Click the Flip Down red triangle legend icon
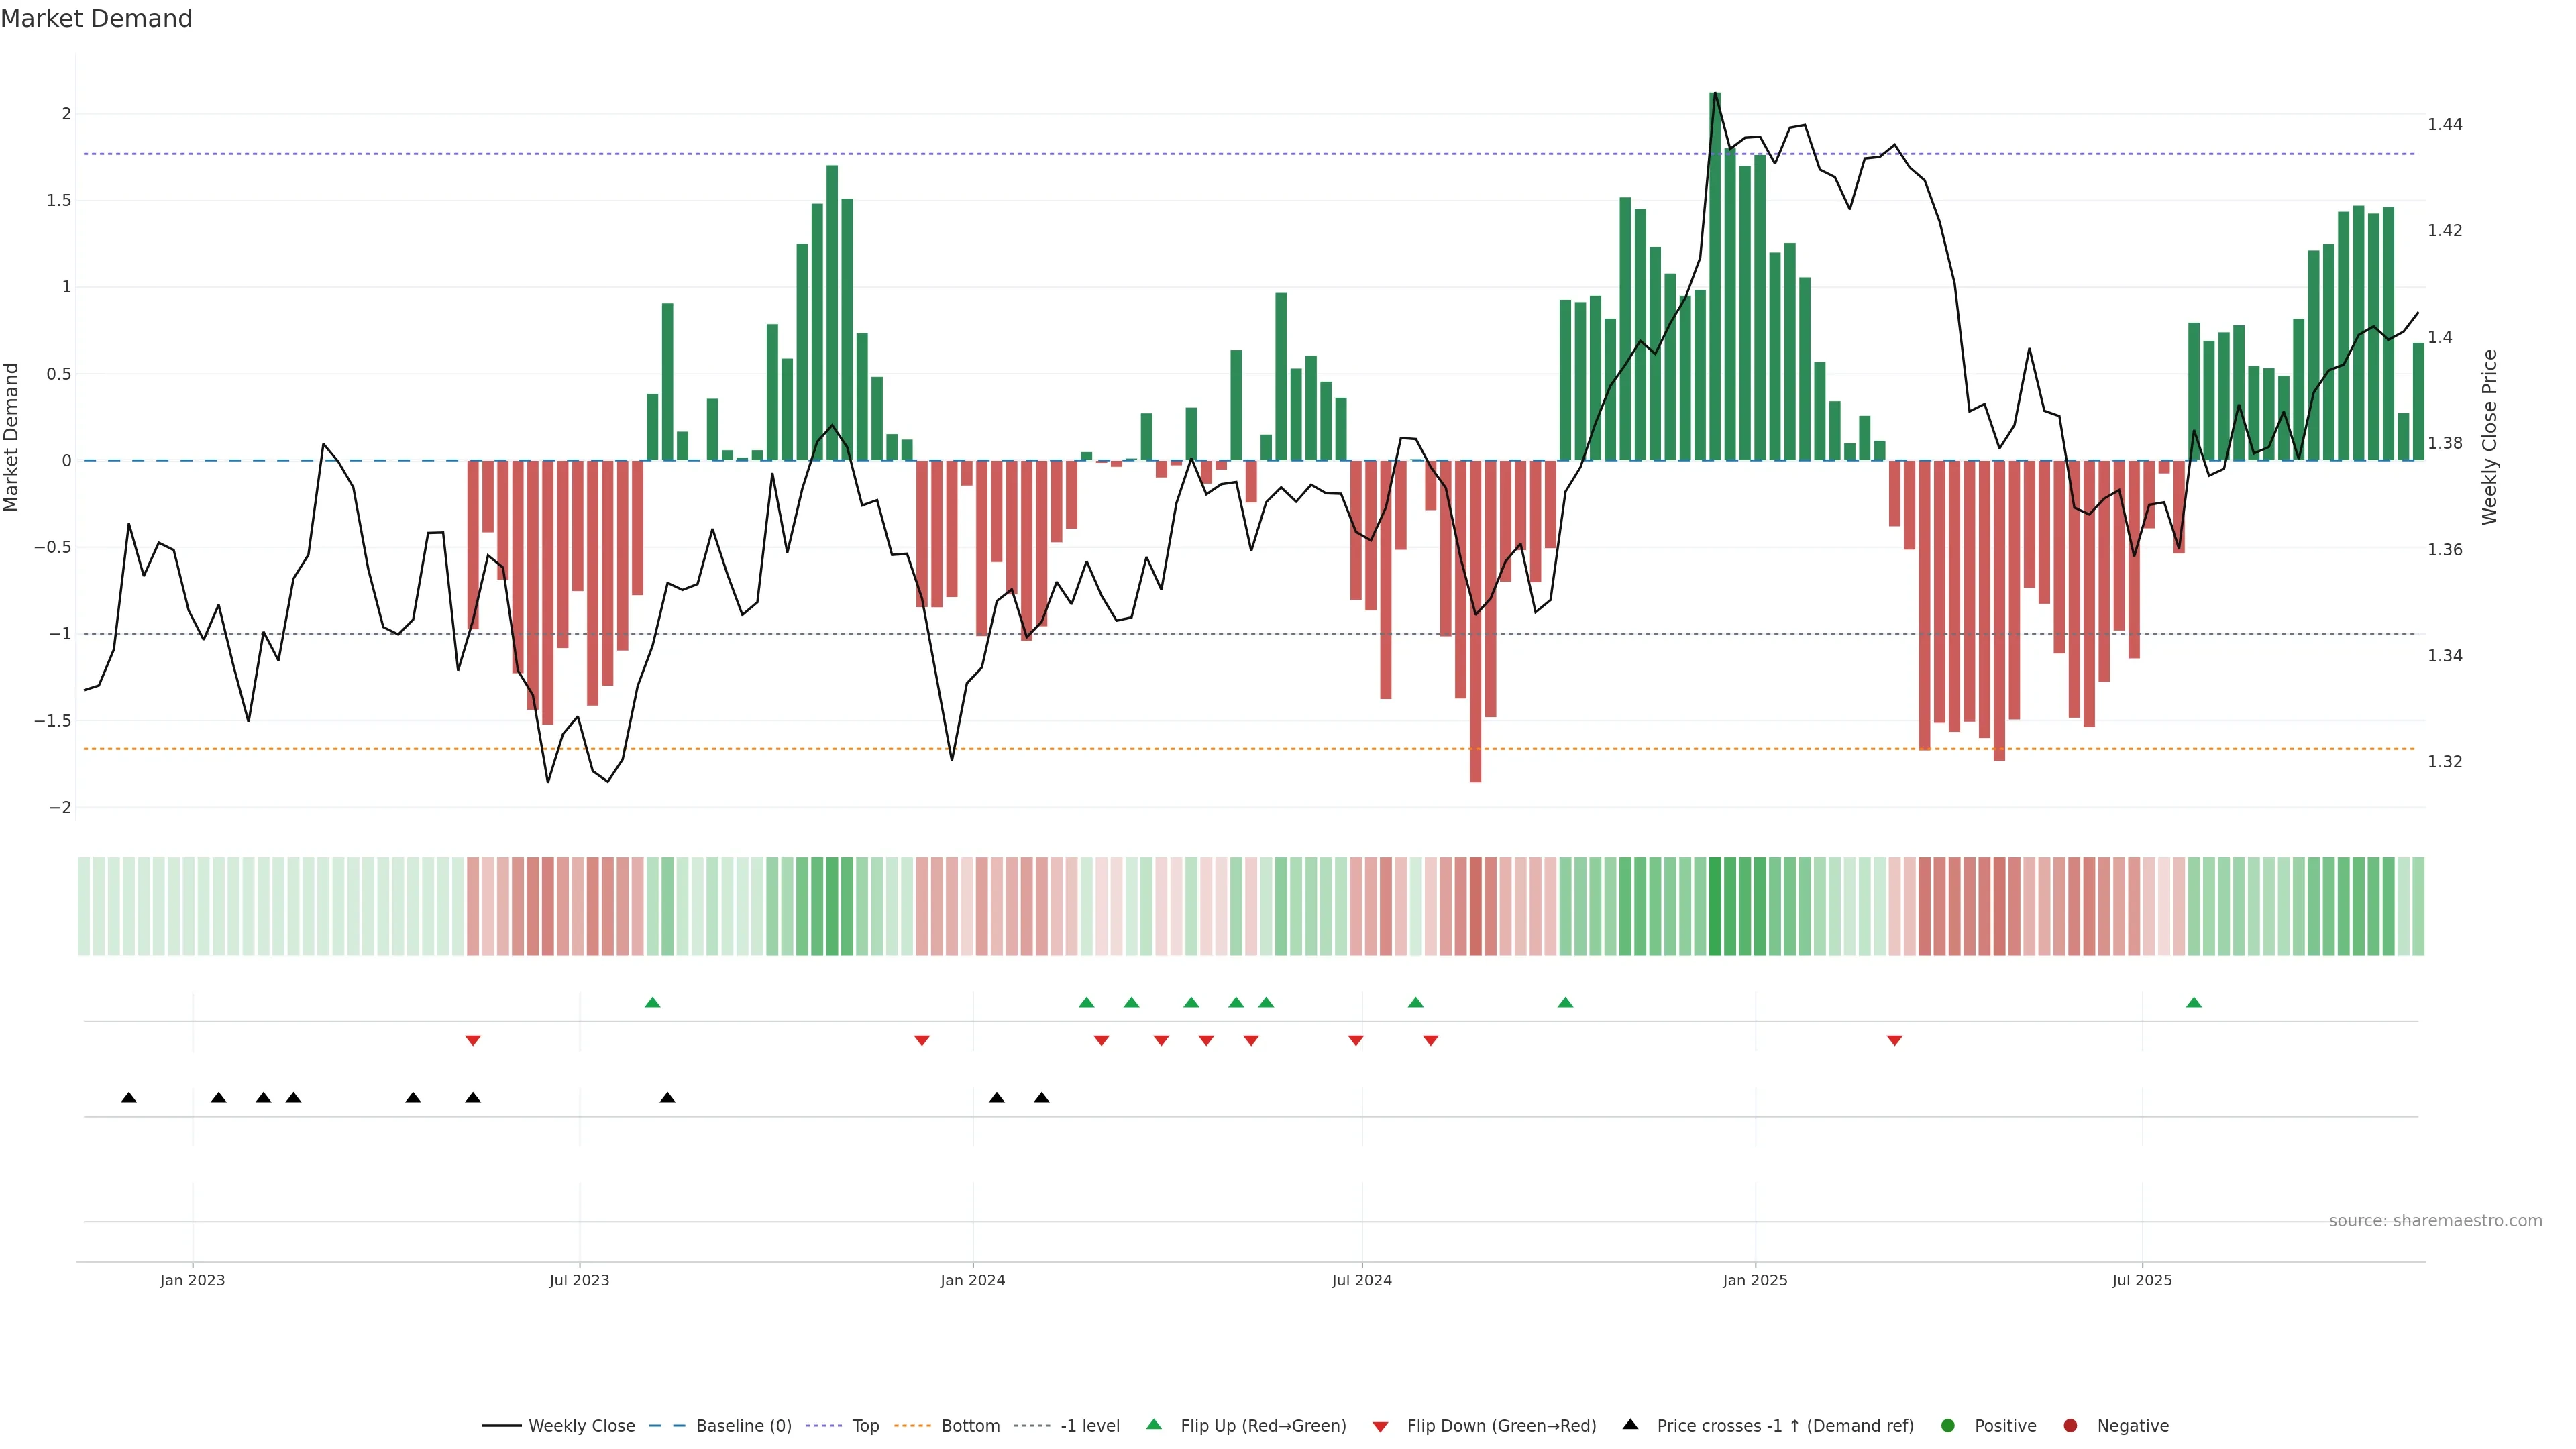The height and width of the screenshot is (1449, 2576). (x=1380, y=1426)
